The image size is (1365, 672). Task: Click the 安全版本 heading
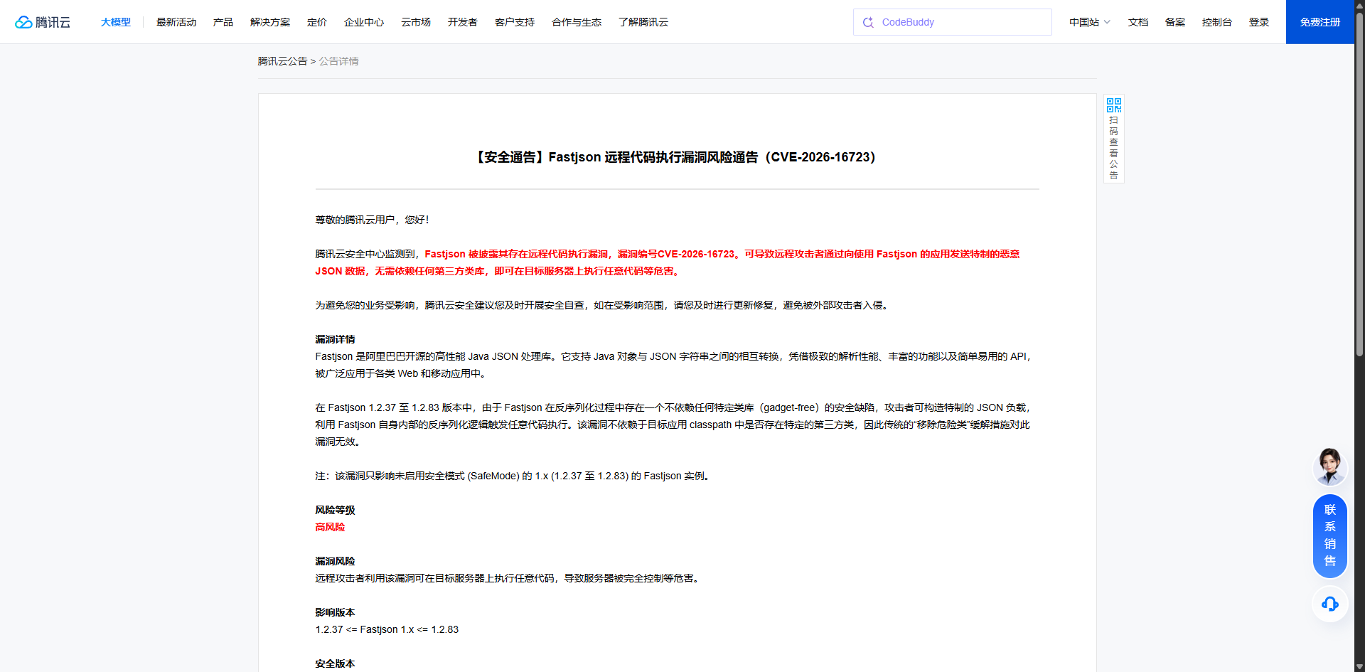click(x=335, y=663)
